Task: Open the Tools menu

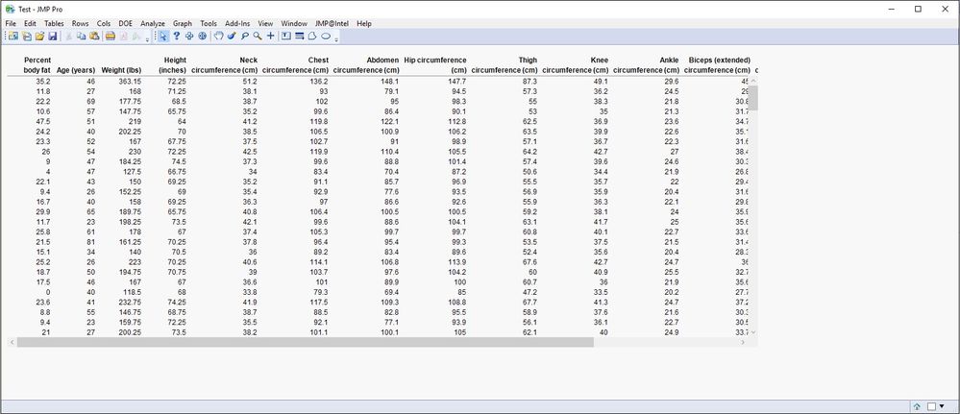Action: click(209, 23)
